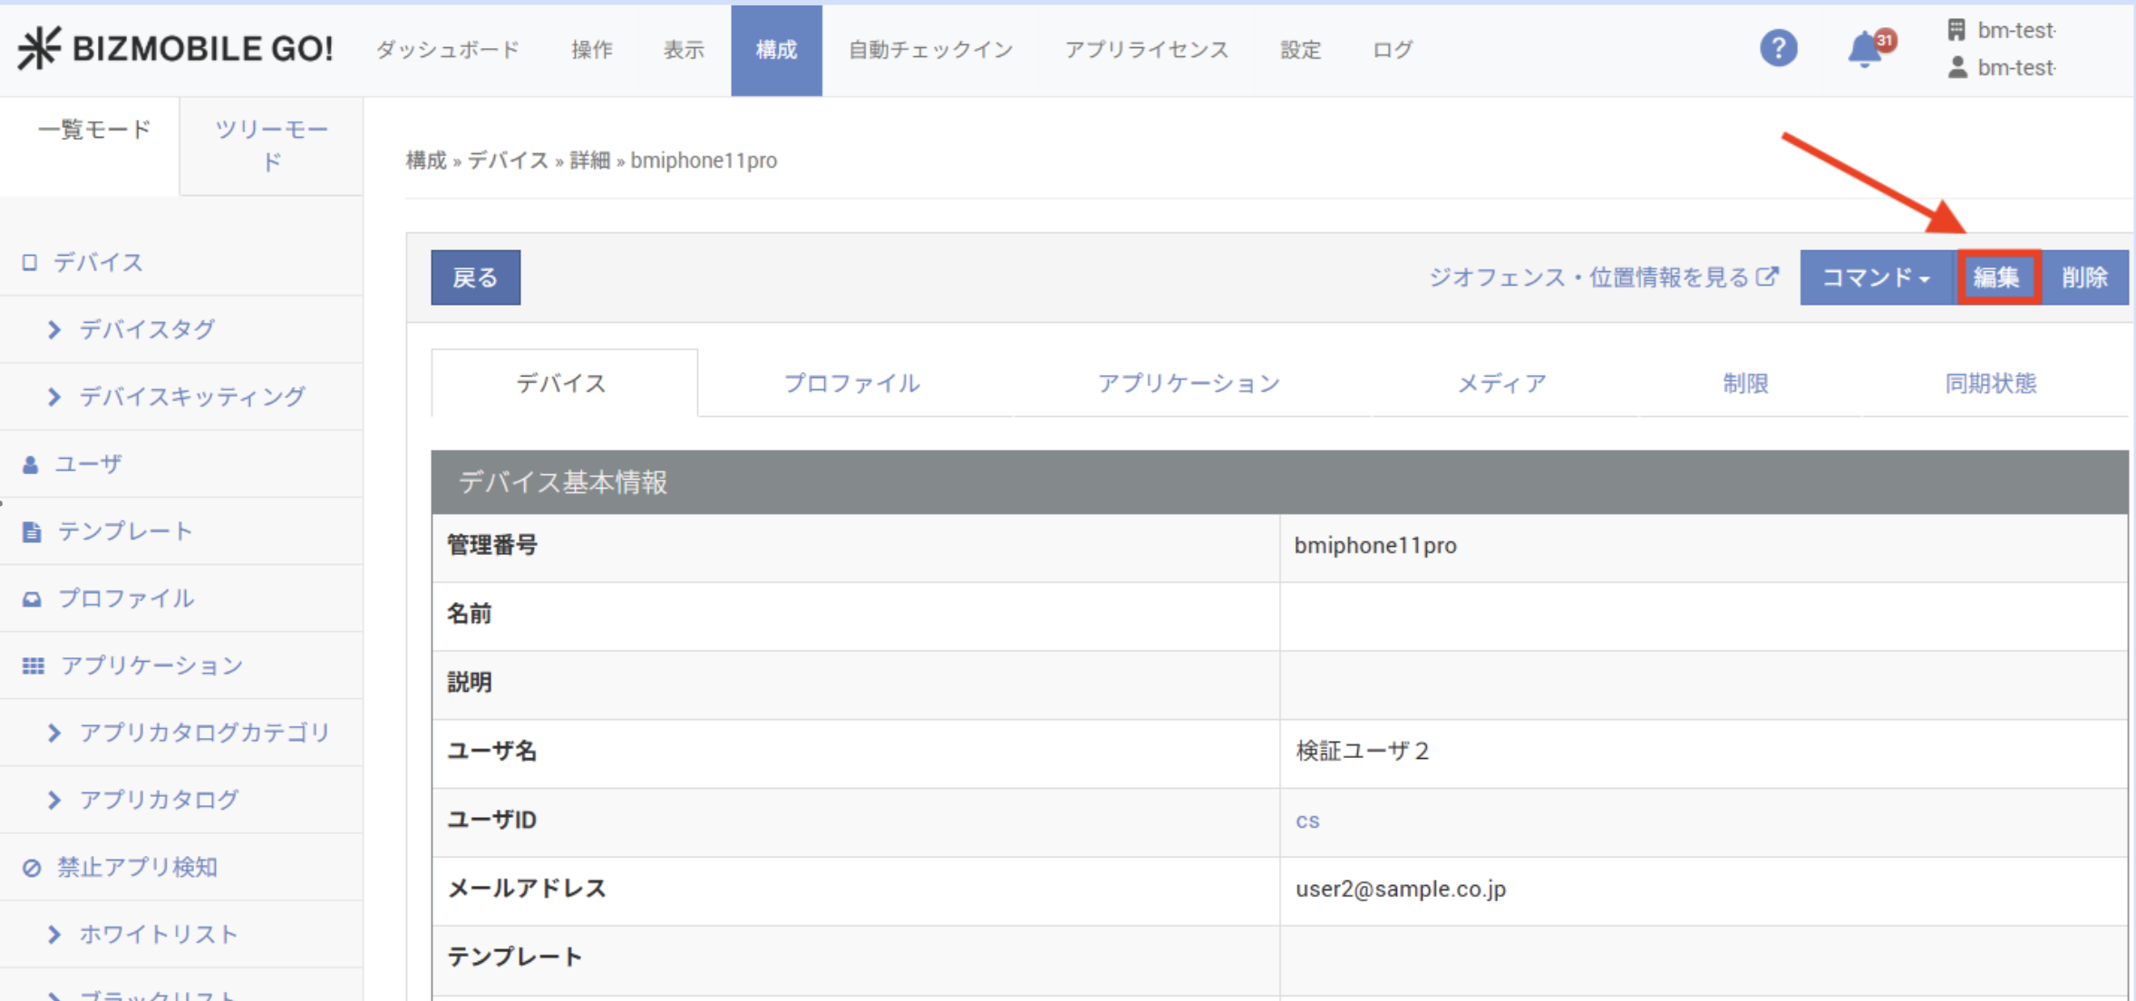This screenshot has width=2136, height=1001.
Task: Expand the デバイスタグ chevron
Action: [54, 329]
